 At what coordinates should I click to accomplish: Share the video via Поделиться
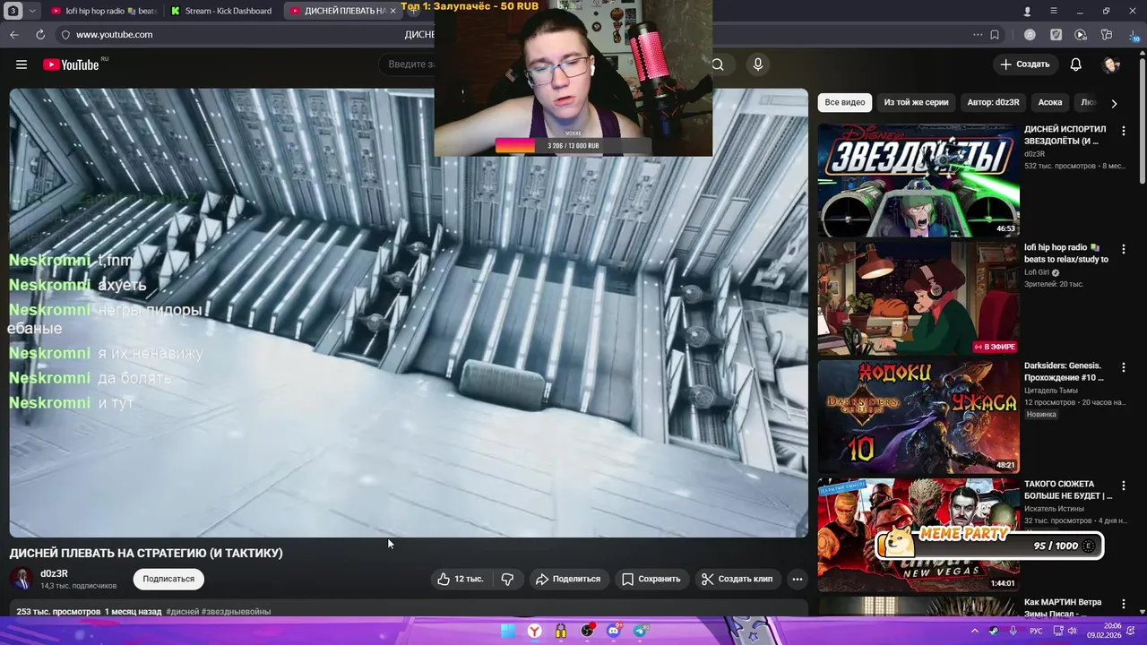click(x=567, y=579)
